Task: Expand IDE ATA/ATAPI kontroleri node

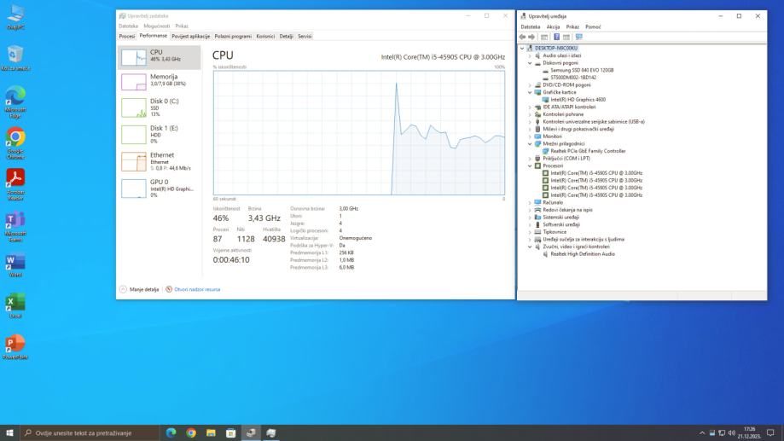Action: pyautogui.click(x=530, y=107)
